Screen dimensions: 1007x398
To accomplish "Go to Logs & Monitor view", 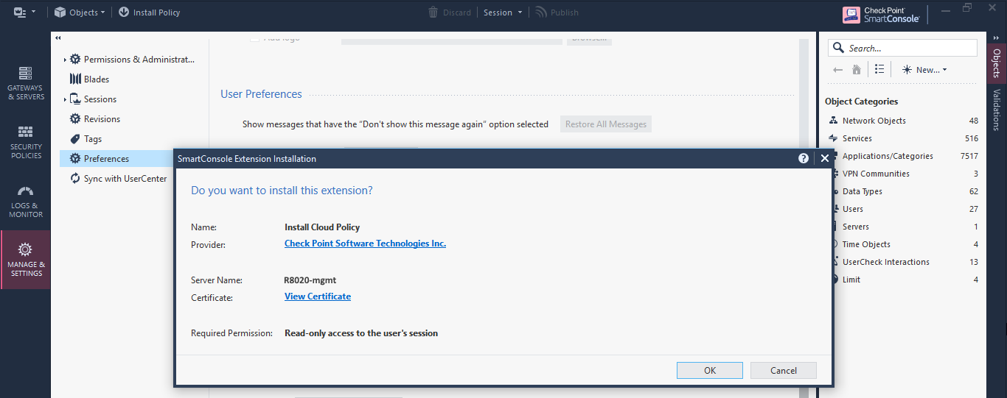I will click(26, 201).
